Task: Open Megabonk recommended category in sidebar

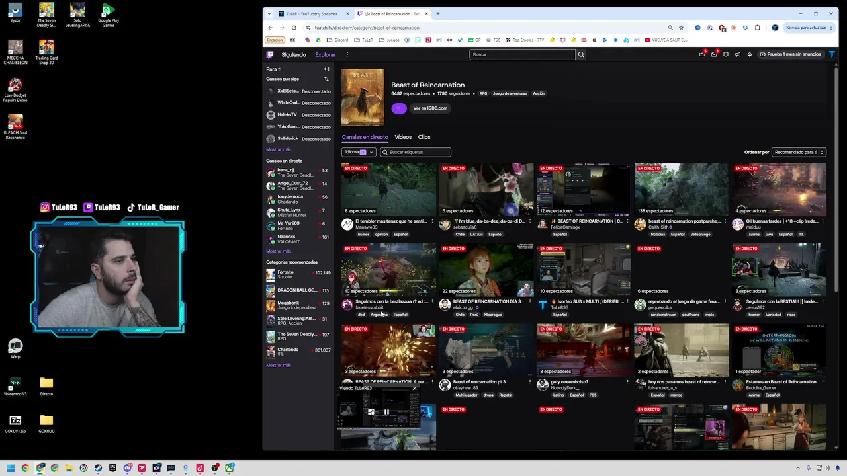Action: tap(298, 305)
